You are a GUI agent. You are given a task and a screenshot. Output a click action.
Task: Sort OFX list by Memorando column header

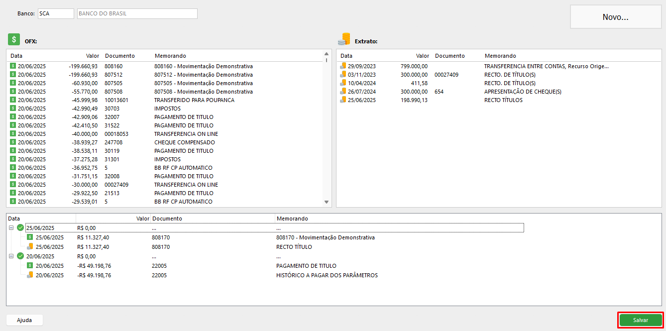(170, 56)
